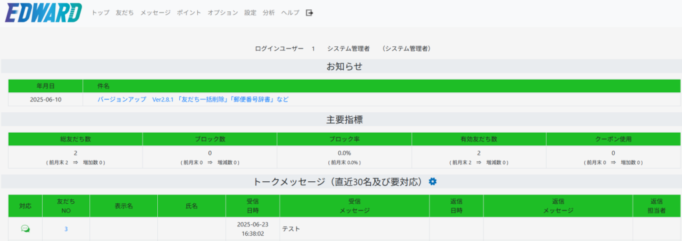Viewport: 682px width, 241px height.
Task: Click the EDWARD logo
Action: pyautogui.click(x=43, y=13)
